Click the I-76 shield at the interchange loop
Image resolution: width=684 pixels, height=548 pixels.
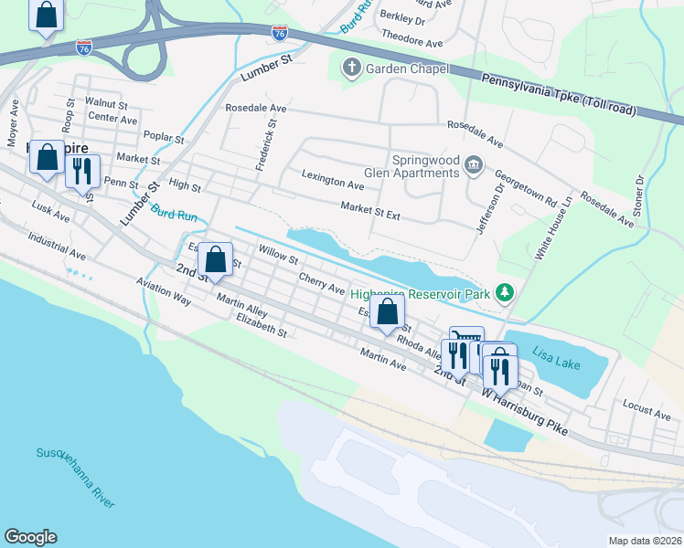point(84,47)
